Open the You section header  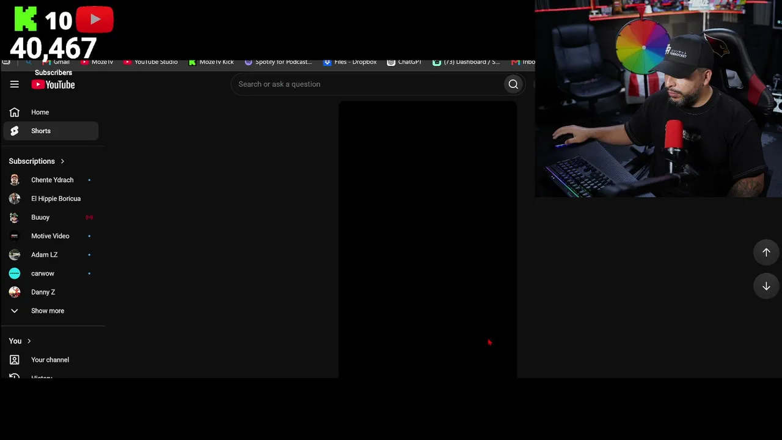tap(20, 341)
